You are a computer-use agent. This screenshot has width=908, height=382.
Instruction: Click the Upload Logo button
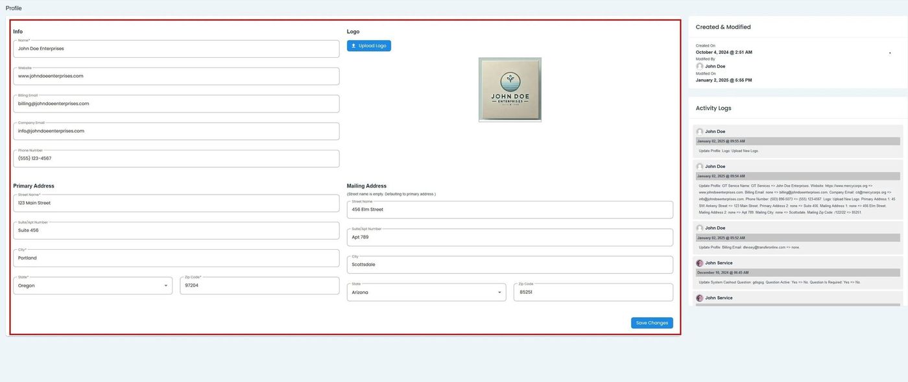[369, 46]
